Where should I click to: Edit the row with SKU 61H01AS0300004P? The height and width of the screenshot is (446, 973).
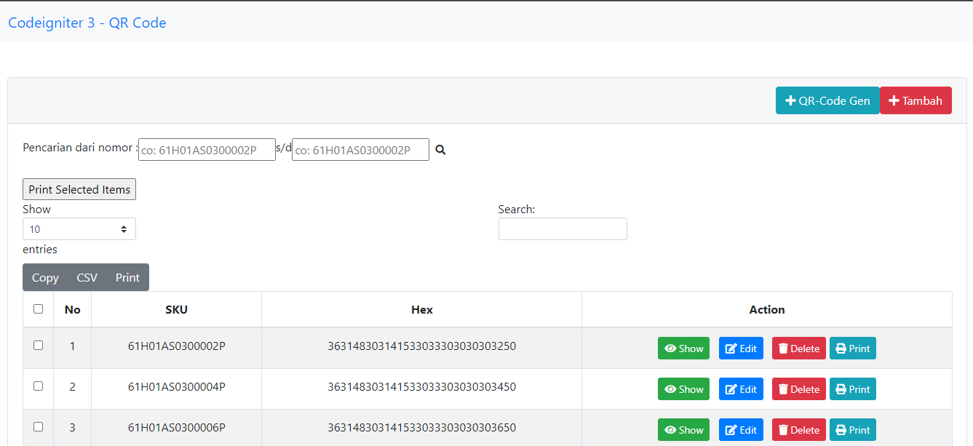[741, 389]
